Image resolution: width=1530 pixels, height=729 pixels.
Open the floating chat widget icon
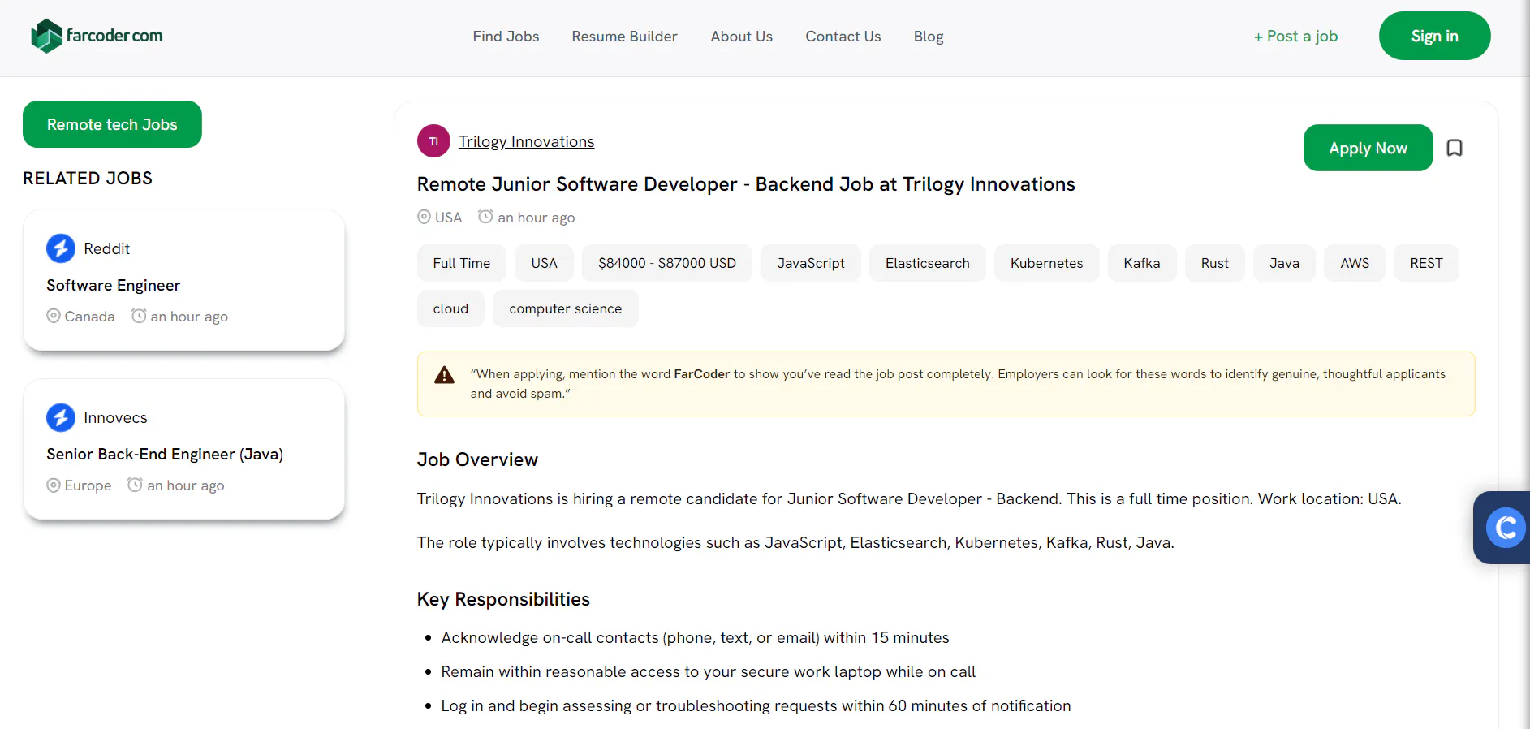click(1506, 528)
